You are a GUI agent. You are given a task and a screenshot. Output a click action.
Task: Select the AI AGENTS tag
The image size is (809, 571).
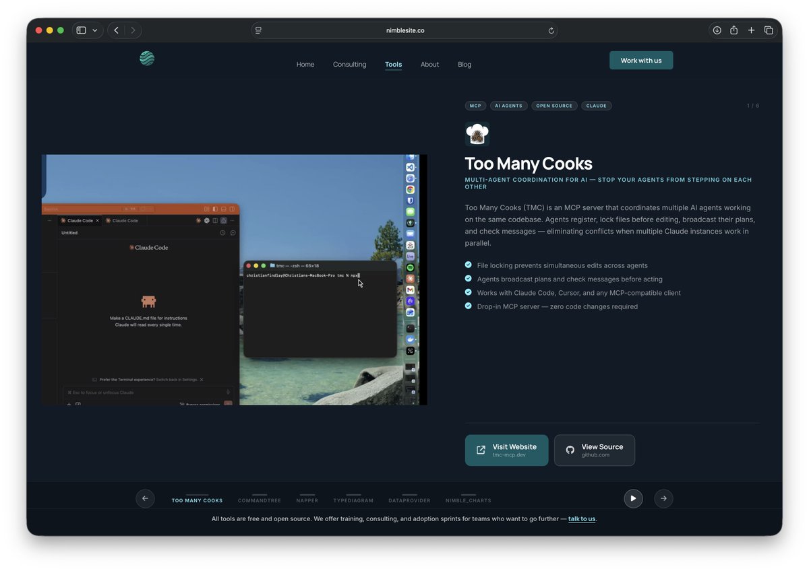coord(508,106)
